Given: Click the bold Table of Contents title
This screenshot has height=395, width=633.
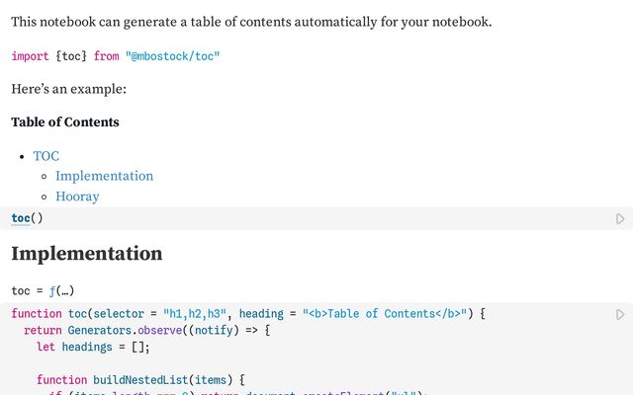Looking at the screenshot, I should 65,122.
